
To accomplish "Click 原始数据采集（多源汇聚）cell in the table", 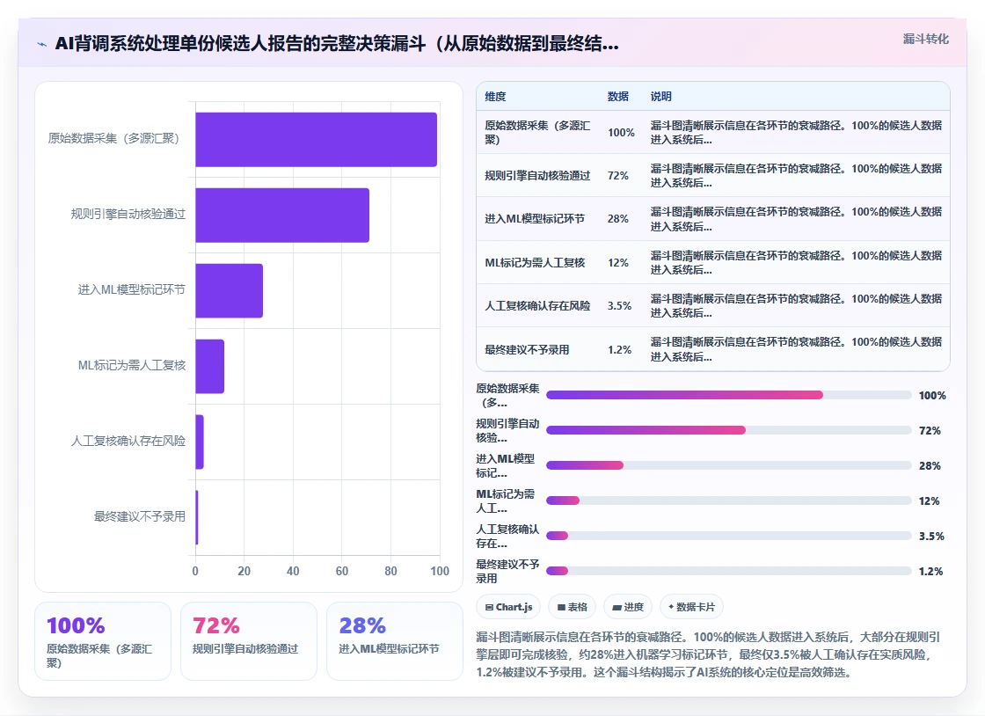I will 537,133.
